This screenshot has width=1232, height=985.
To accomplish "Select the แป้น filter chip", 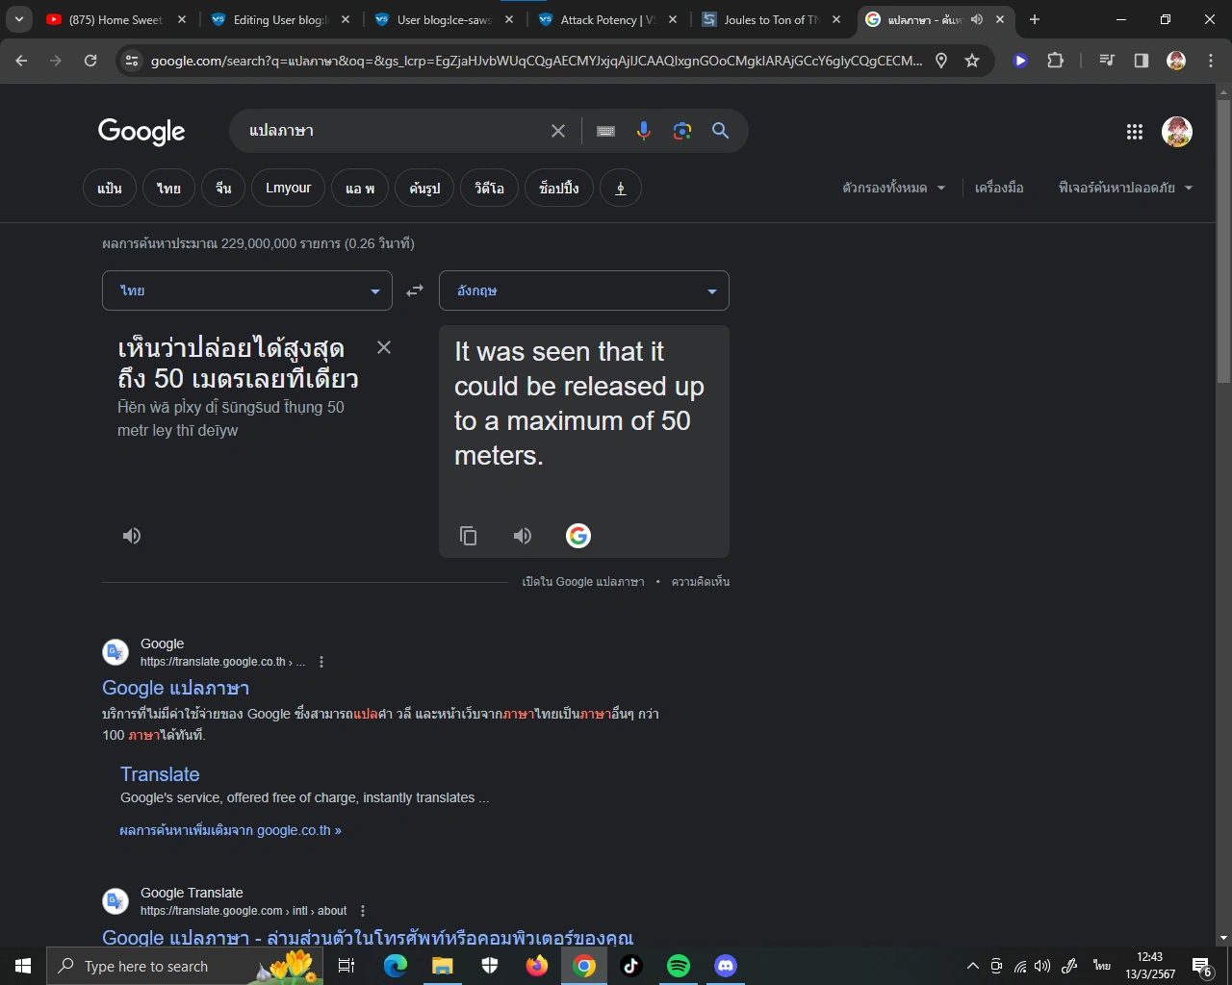I will click(x=110, y=189).
